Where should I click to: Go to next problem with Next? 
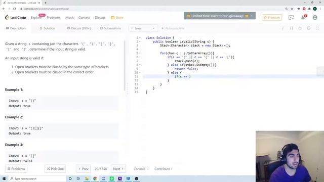118,169
